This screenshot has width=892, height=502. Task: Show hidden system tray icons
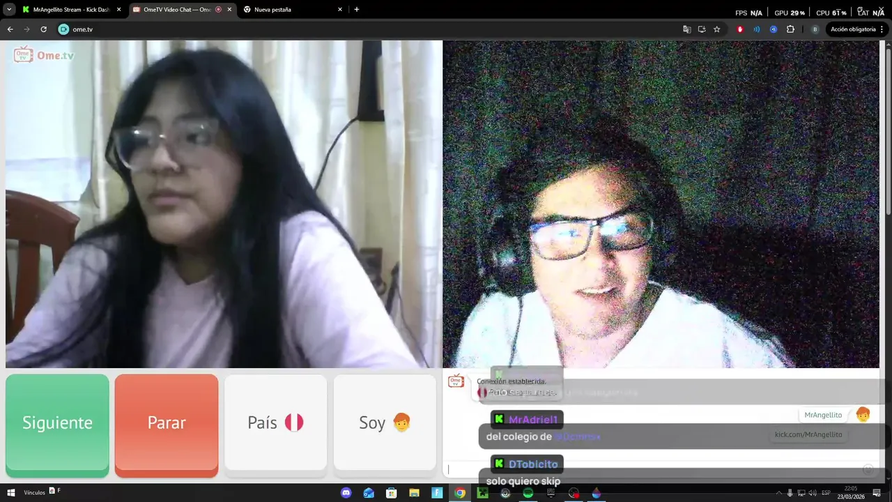(778, 493)
